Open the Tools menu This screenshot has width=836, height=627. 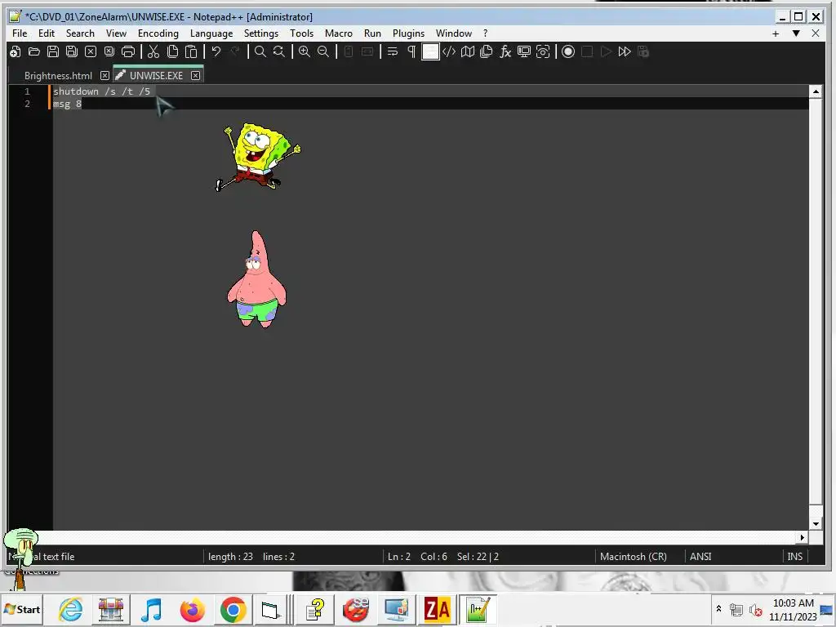302,33
